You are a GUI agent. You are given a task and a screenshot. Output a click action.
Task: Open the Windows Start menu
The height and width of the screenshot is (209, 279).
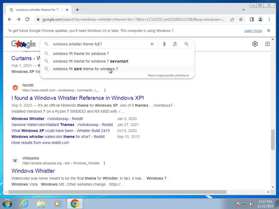7,204
